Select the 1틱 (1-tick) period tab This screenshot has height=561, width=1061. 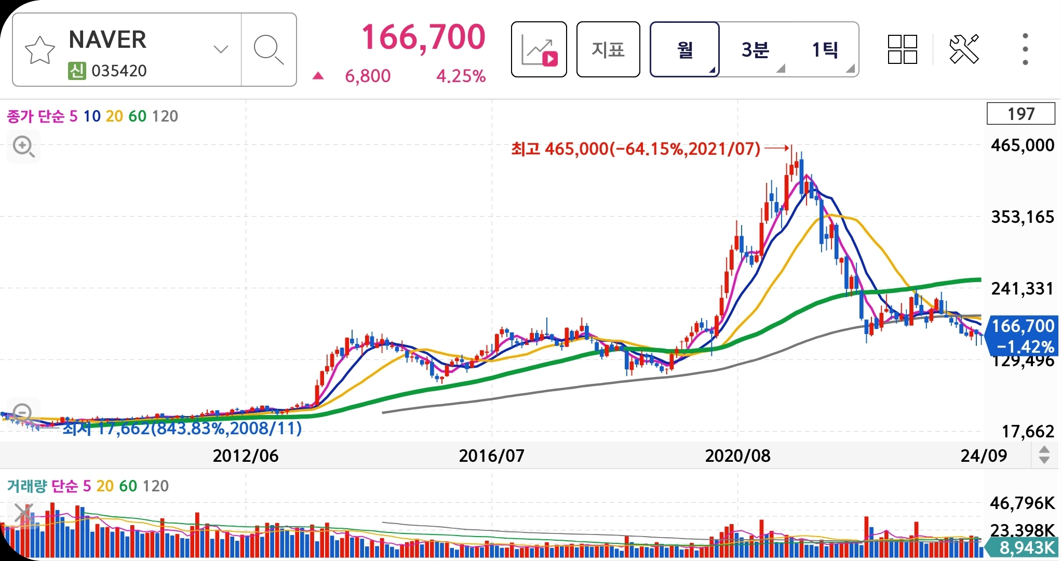(825, 49)
